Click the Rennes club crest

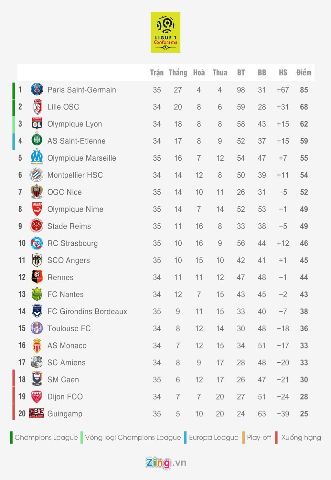37,277
